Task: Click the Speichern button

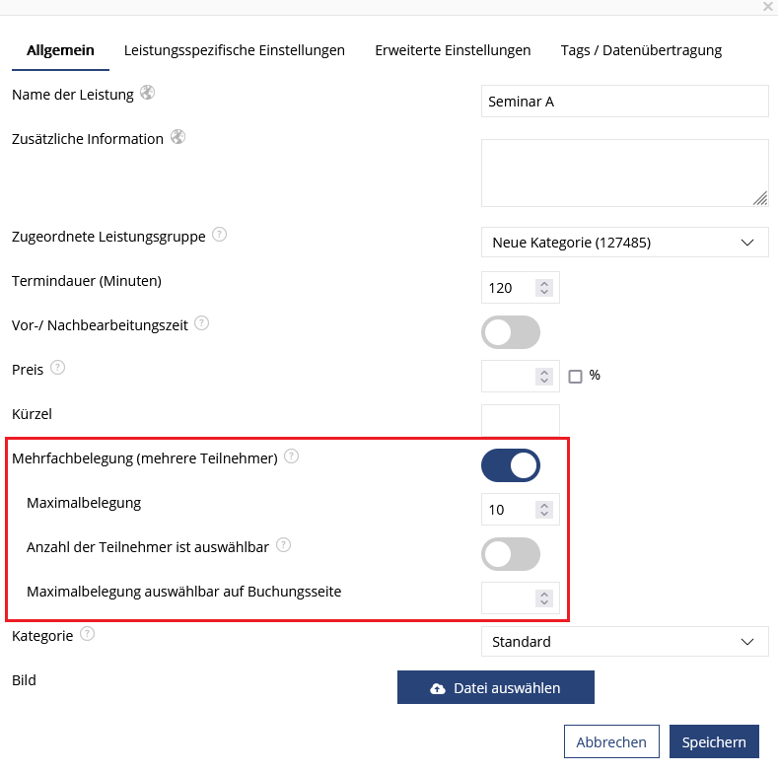Action: point(714,741)
